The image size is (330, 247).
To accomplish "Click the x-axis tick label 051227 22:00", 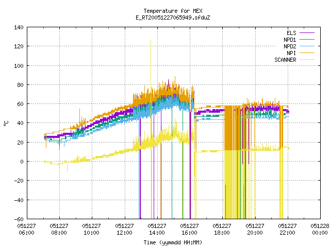I will (288, 230).
